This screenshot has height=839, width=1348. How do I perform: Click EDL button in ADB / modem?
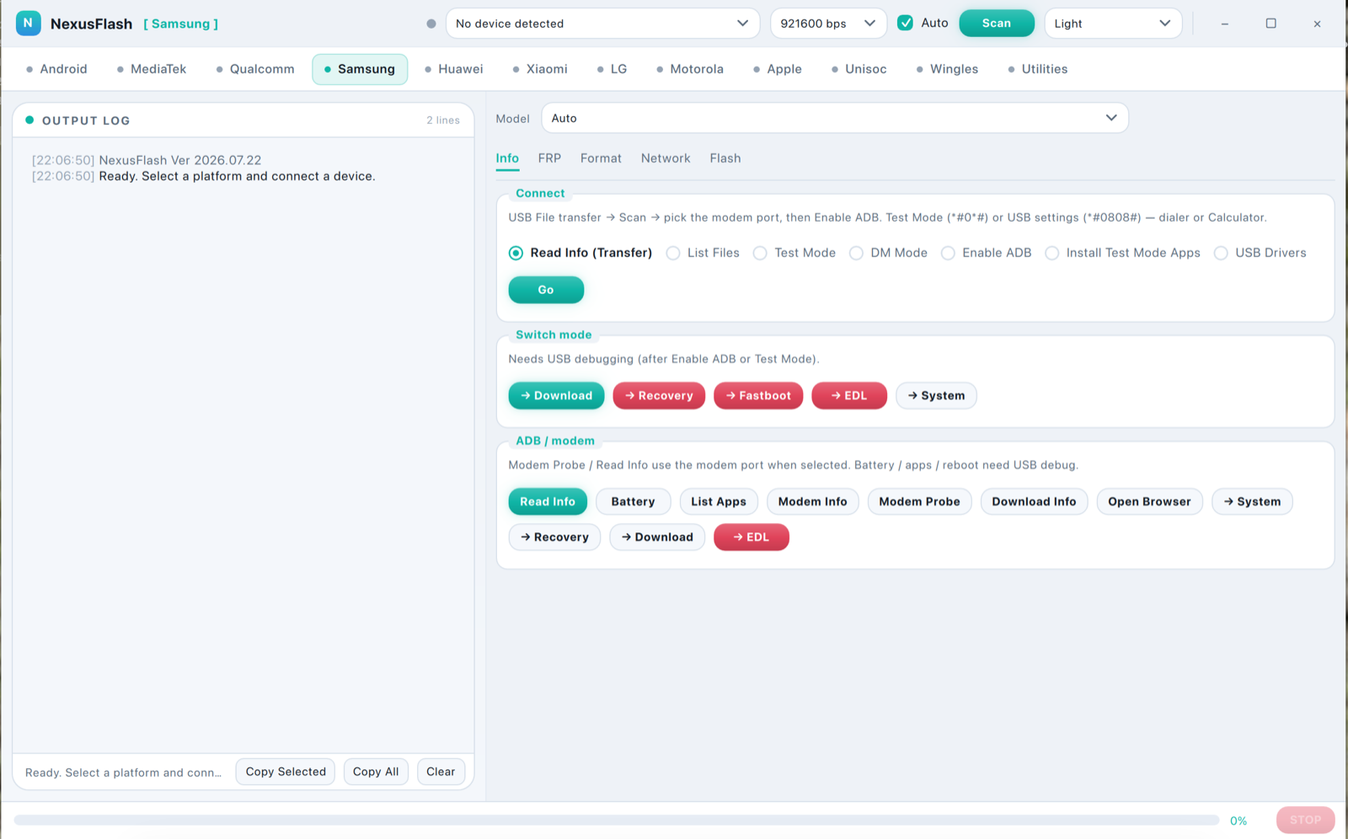click(x=752, y=537)
